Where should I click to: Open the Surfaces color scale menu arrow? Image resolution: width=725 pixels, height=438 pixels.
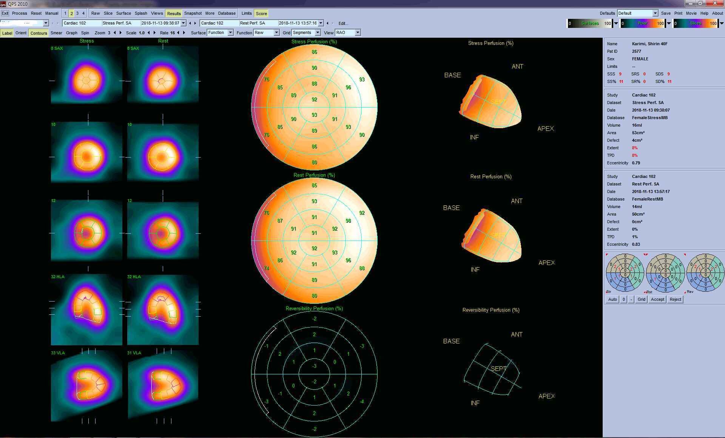click(x=616, y=23)
